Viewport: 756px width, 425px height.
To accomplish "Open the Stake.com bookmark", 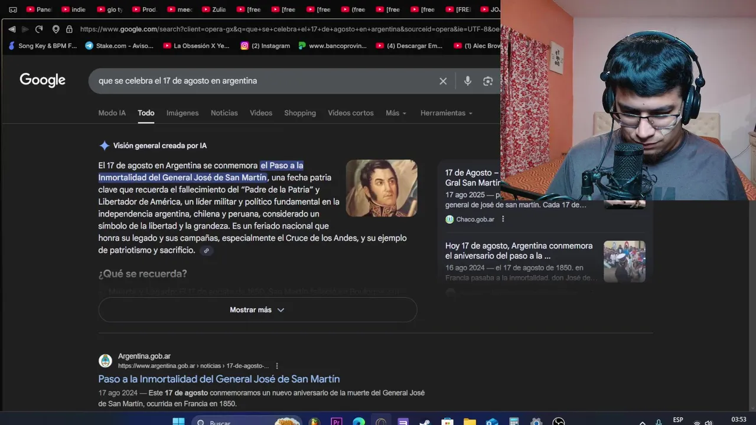I will pyautogui.click(x=119, y=45).
